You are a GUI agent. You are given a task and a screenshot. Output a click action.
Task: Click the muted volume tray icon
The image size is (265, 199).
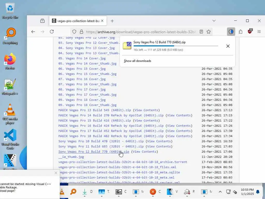coord(235,192)
